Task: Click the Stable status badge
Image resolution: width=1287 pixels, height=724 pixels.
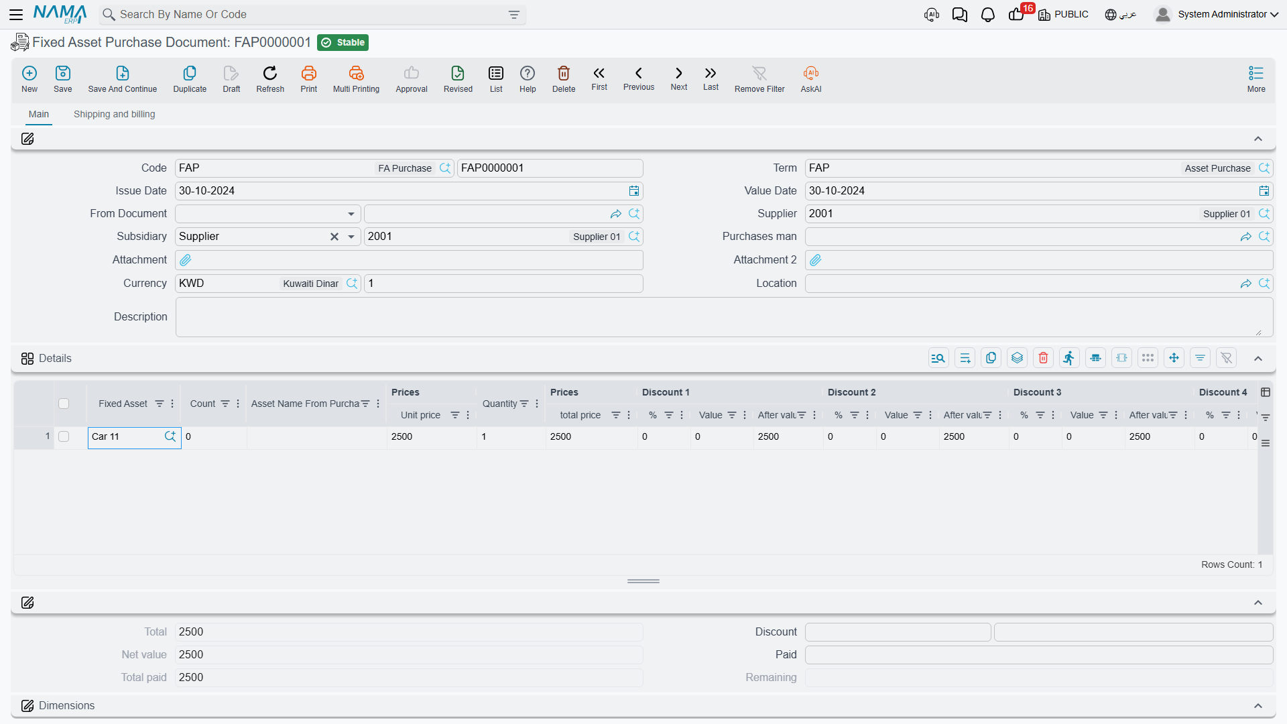Action: tap(343, 42)
